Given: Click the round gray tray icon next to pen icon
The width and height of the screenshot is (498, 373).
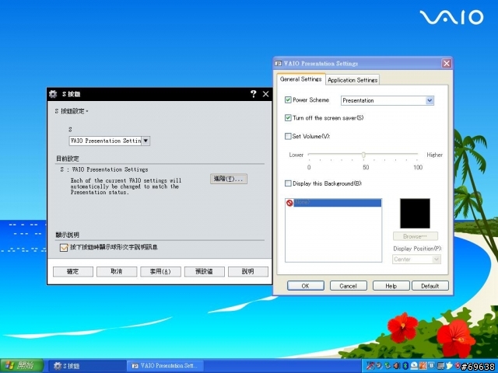Looking at the screenshot, I should 379,365.
